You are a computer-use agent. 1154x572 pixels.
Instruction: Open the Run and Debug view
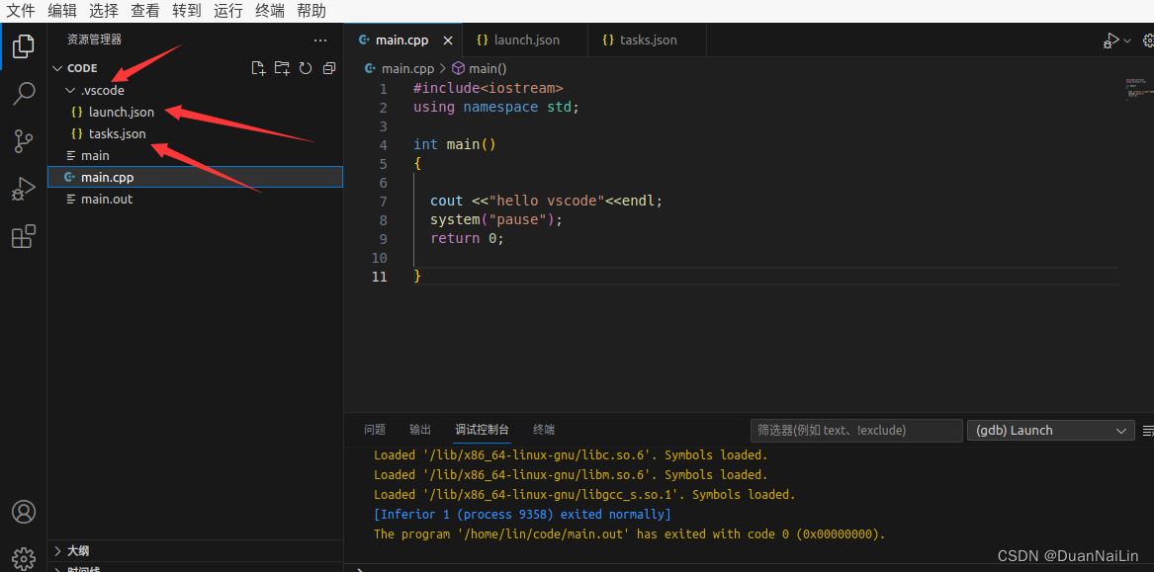[x=24, y=189]
